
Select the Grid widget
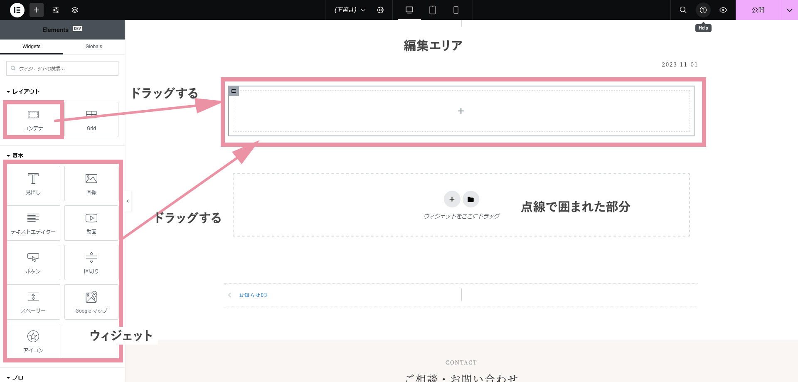tap(91, 120)
